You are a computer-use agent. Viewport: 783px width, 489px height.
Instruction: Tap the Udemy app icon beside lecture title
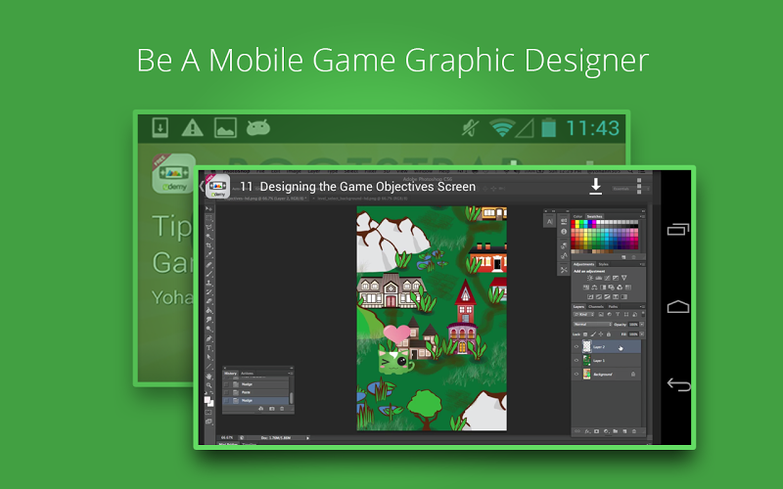click(217, 187)
